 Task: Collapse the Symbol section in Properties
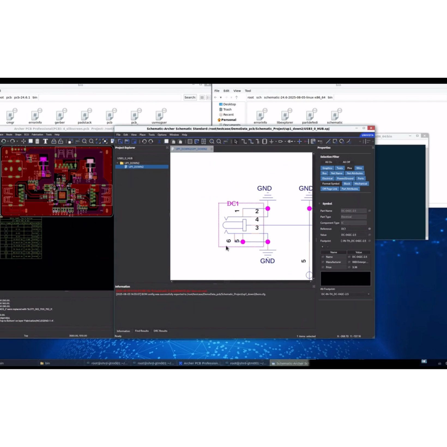pos(320,204)
